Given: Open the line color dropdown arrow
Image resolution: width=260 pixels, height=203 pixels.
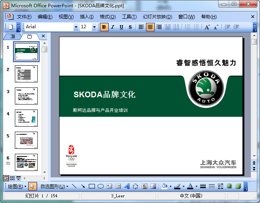Looking at the screenshot, I should click(183, 187).
